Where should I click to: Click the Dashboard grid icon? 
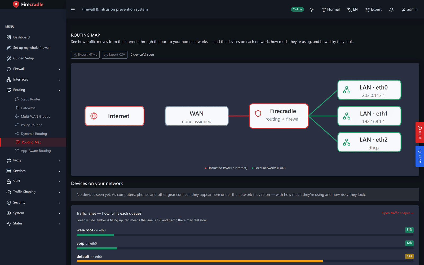9,37
